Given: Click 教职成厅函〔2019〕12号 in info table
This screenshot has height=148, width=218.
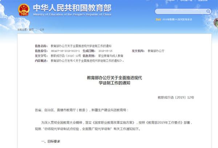Looking at the screenshot, I should pos(66,56).
